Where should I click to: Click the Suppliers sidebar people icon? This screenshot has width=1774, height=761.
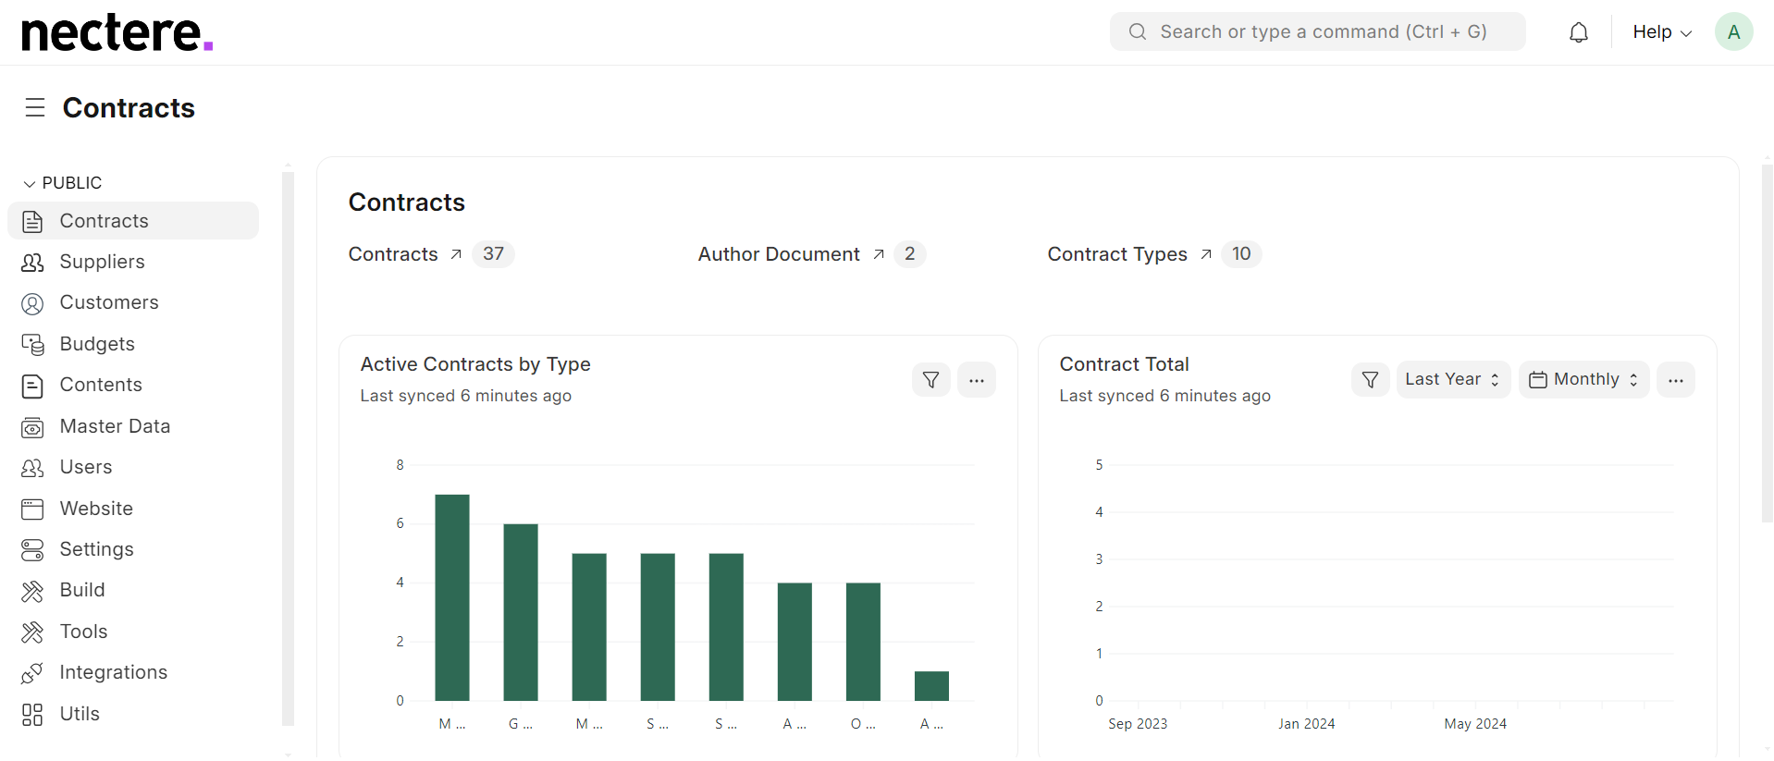(x=32, y=263)
